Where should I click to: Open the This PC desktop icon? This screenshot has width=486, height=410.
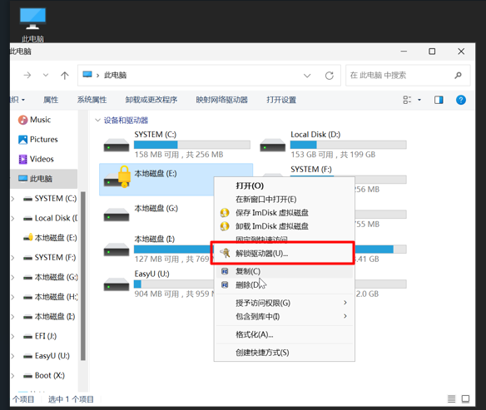click(32, 25)
